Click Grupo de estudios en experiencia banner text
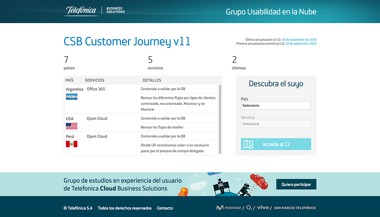 [x=123, y=184]
